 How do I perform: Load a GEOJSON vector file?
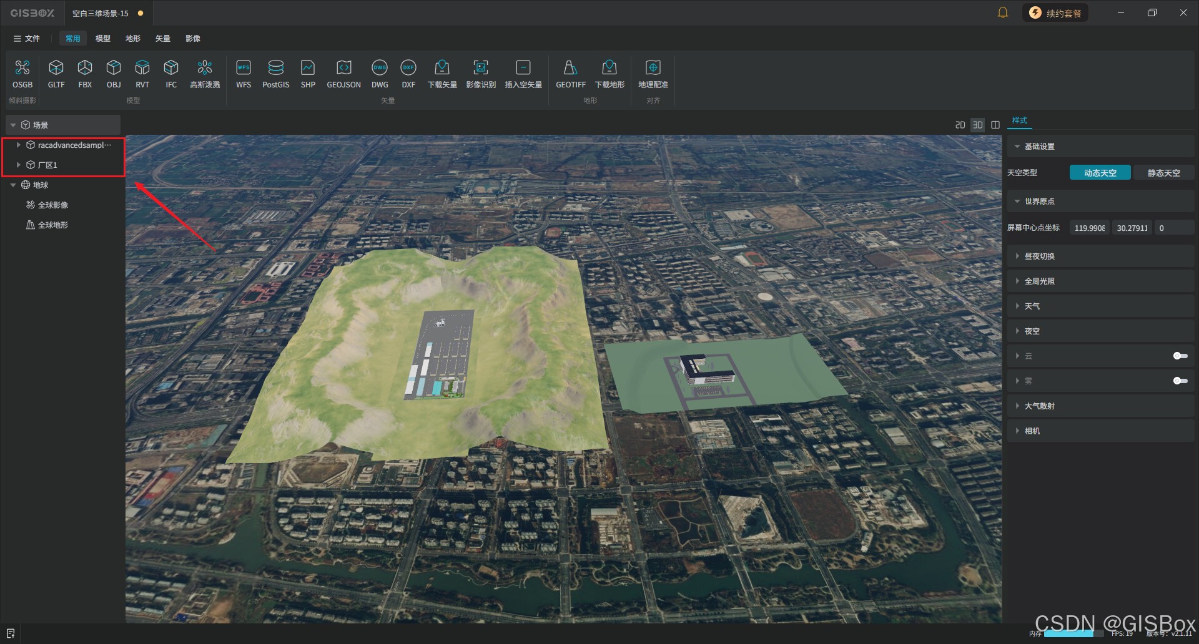344,74
